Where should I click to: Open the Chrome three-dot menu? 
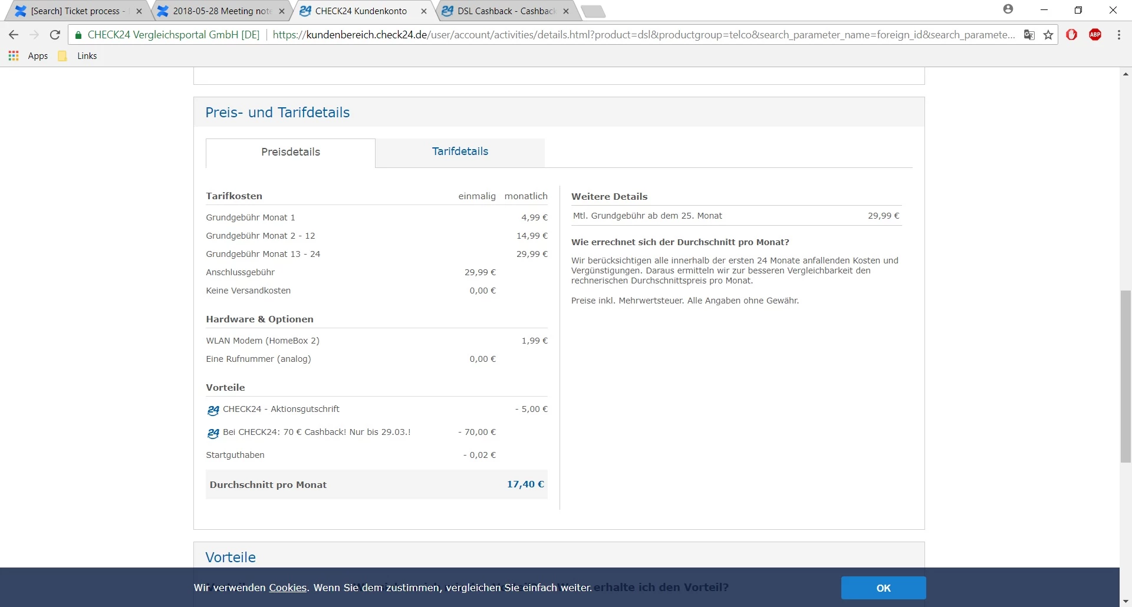click(x=1119, y=35)
